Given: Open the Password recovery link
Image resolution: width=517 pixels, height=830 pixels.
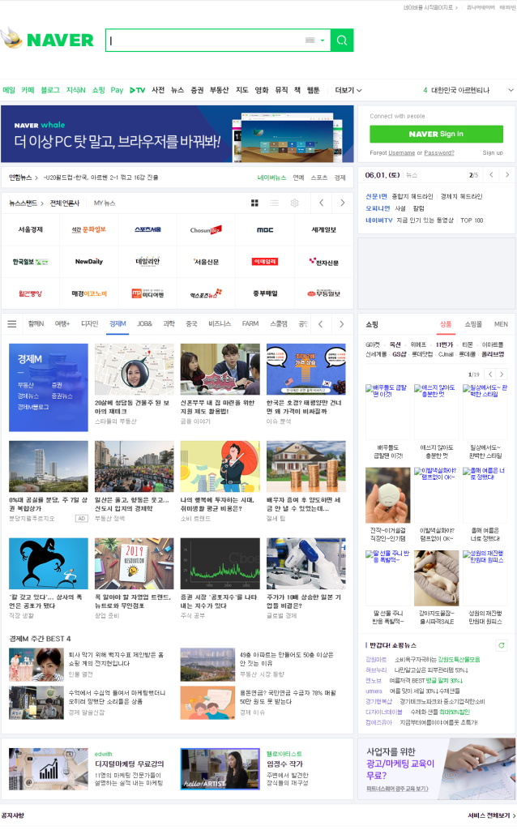Looking at the screenshot, I should (439, 153).
